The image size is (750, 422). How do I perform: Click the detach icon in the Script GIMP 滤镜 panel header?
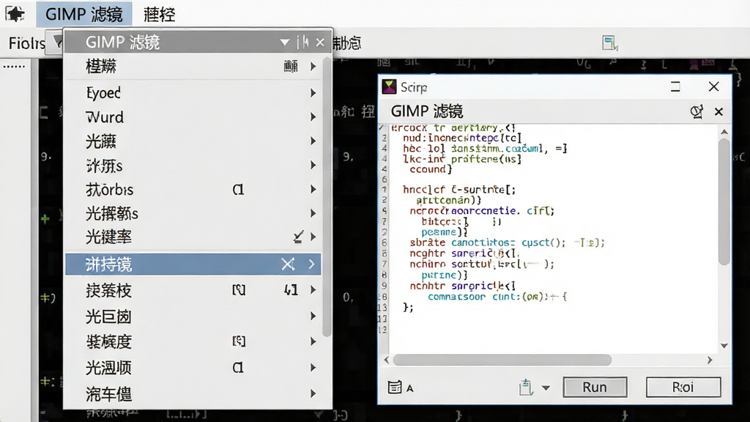697,111
